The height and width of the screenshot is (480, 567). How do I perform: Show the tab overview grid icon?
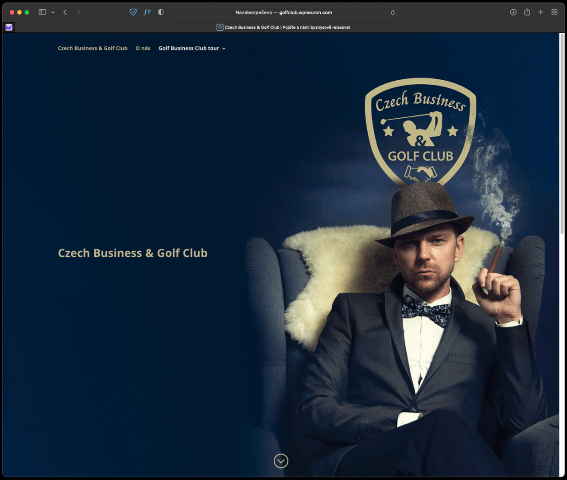pyautogui.click(x=554, y=12)
